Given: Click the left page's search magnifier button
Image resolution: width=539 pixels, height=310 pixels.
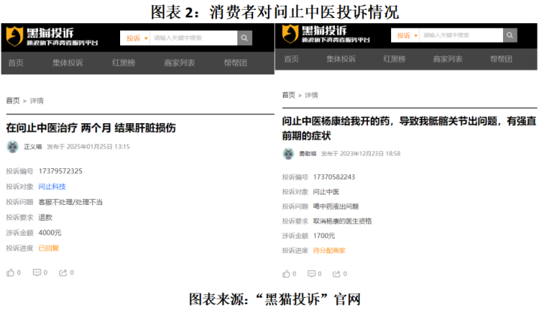Looking at the screenshot, I should coord(245,38).
